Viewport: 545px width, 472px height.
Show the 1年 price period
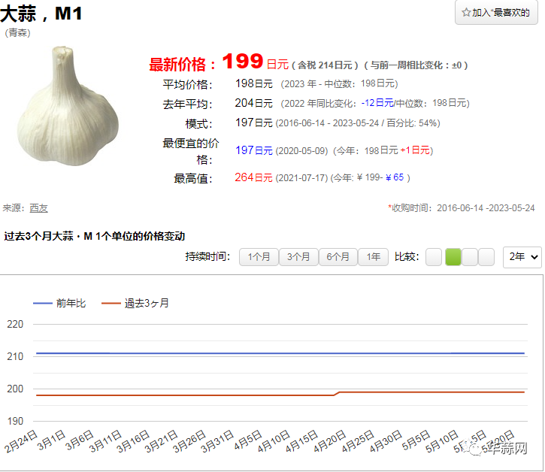(374, 257)
